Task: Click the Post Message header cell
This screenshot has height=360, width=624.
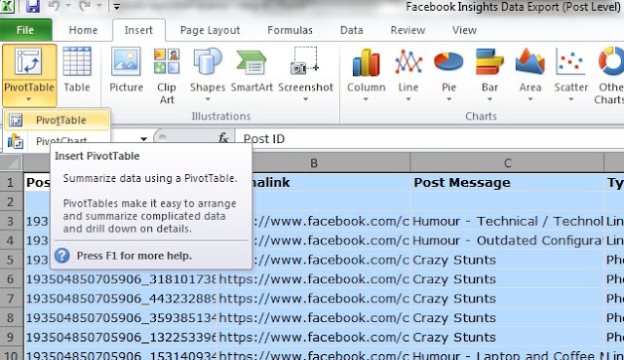Action: point(507,183)
